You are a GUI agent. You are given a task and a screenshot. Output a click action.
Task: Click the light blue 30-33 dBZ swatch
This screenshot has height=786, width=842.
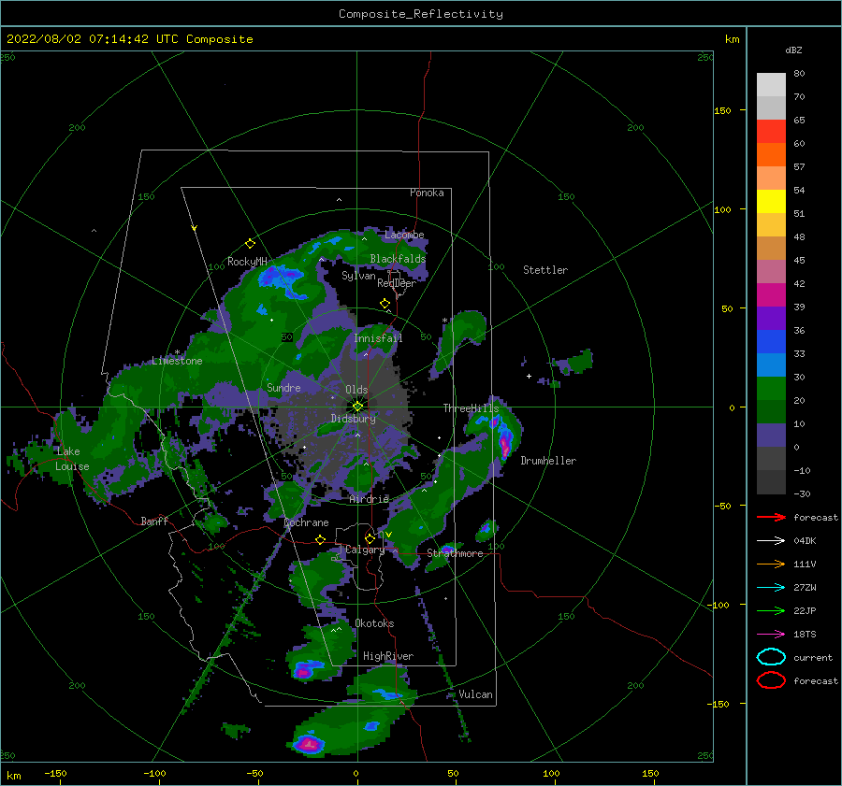tap(771, 364)
